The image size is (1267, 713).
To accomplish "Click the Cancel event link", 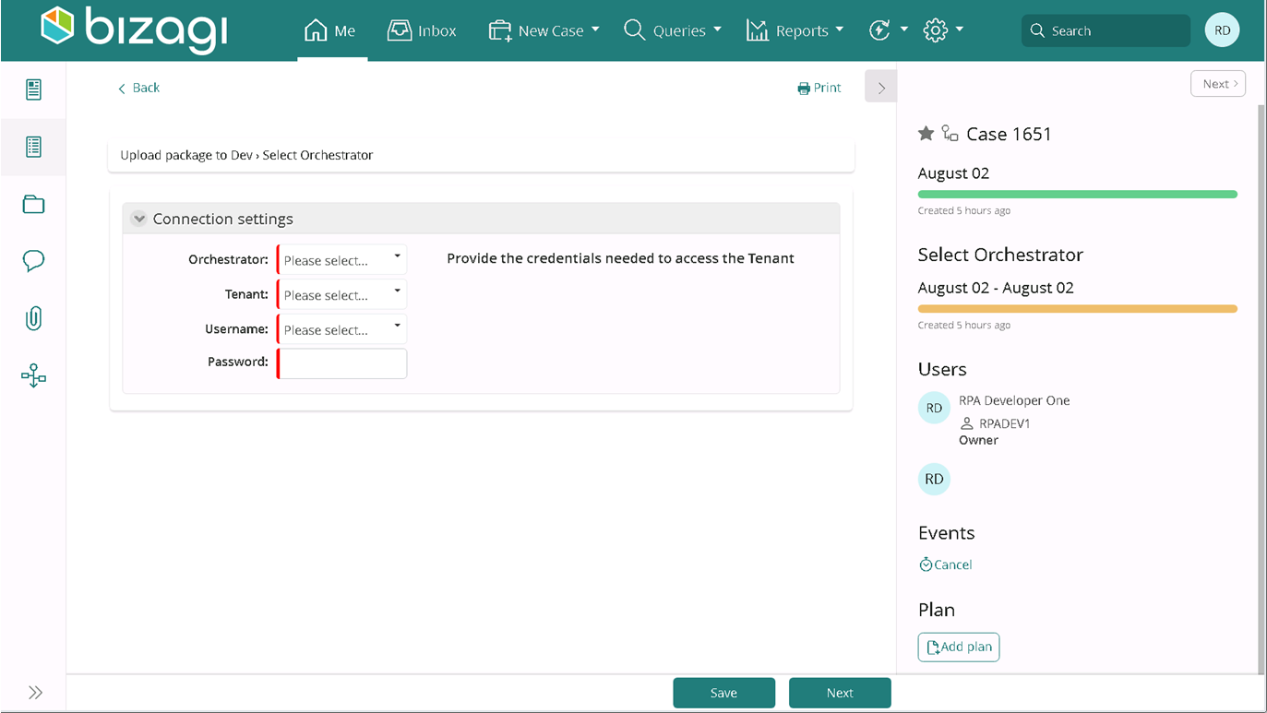I will click(x=946, y=564).
